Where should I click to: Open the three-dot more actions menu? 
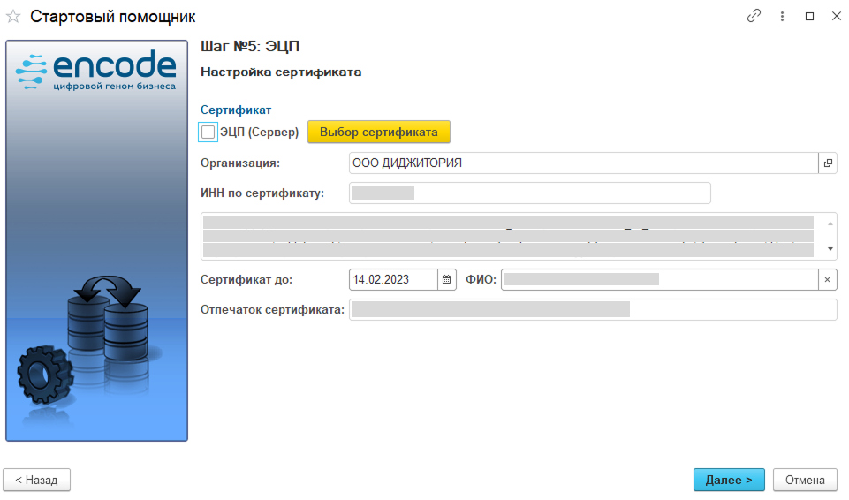[x=782, y=16]
